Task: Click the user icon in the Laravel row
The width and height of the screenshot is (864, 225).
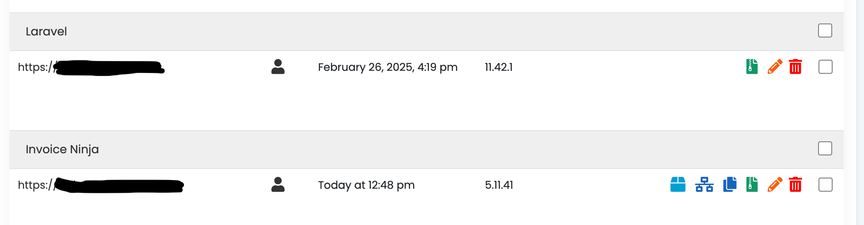Action: coord(278,67)
